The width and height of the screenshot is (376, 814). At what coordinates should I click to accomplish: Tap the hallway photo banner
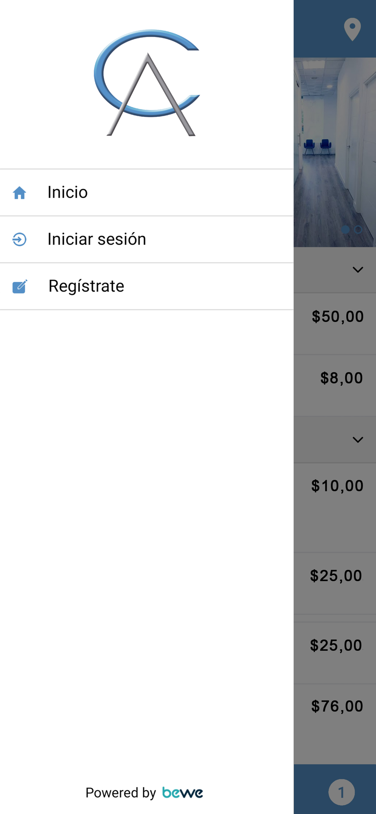[335, 152]
